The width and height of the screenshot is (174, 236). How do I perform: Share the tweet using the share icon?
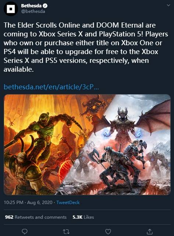pos(150,232)
